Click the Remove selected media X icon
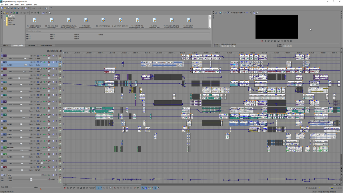This screenshot has width=343, height=193. 21,13
